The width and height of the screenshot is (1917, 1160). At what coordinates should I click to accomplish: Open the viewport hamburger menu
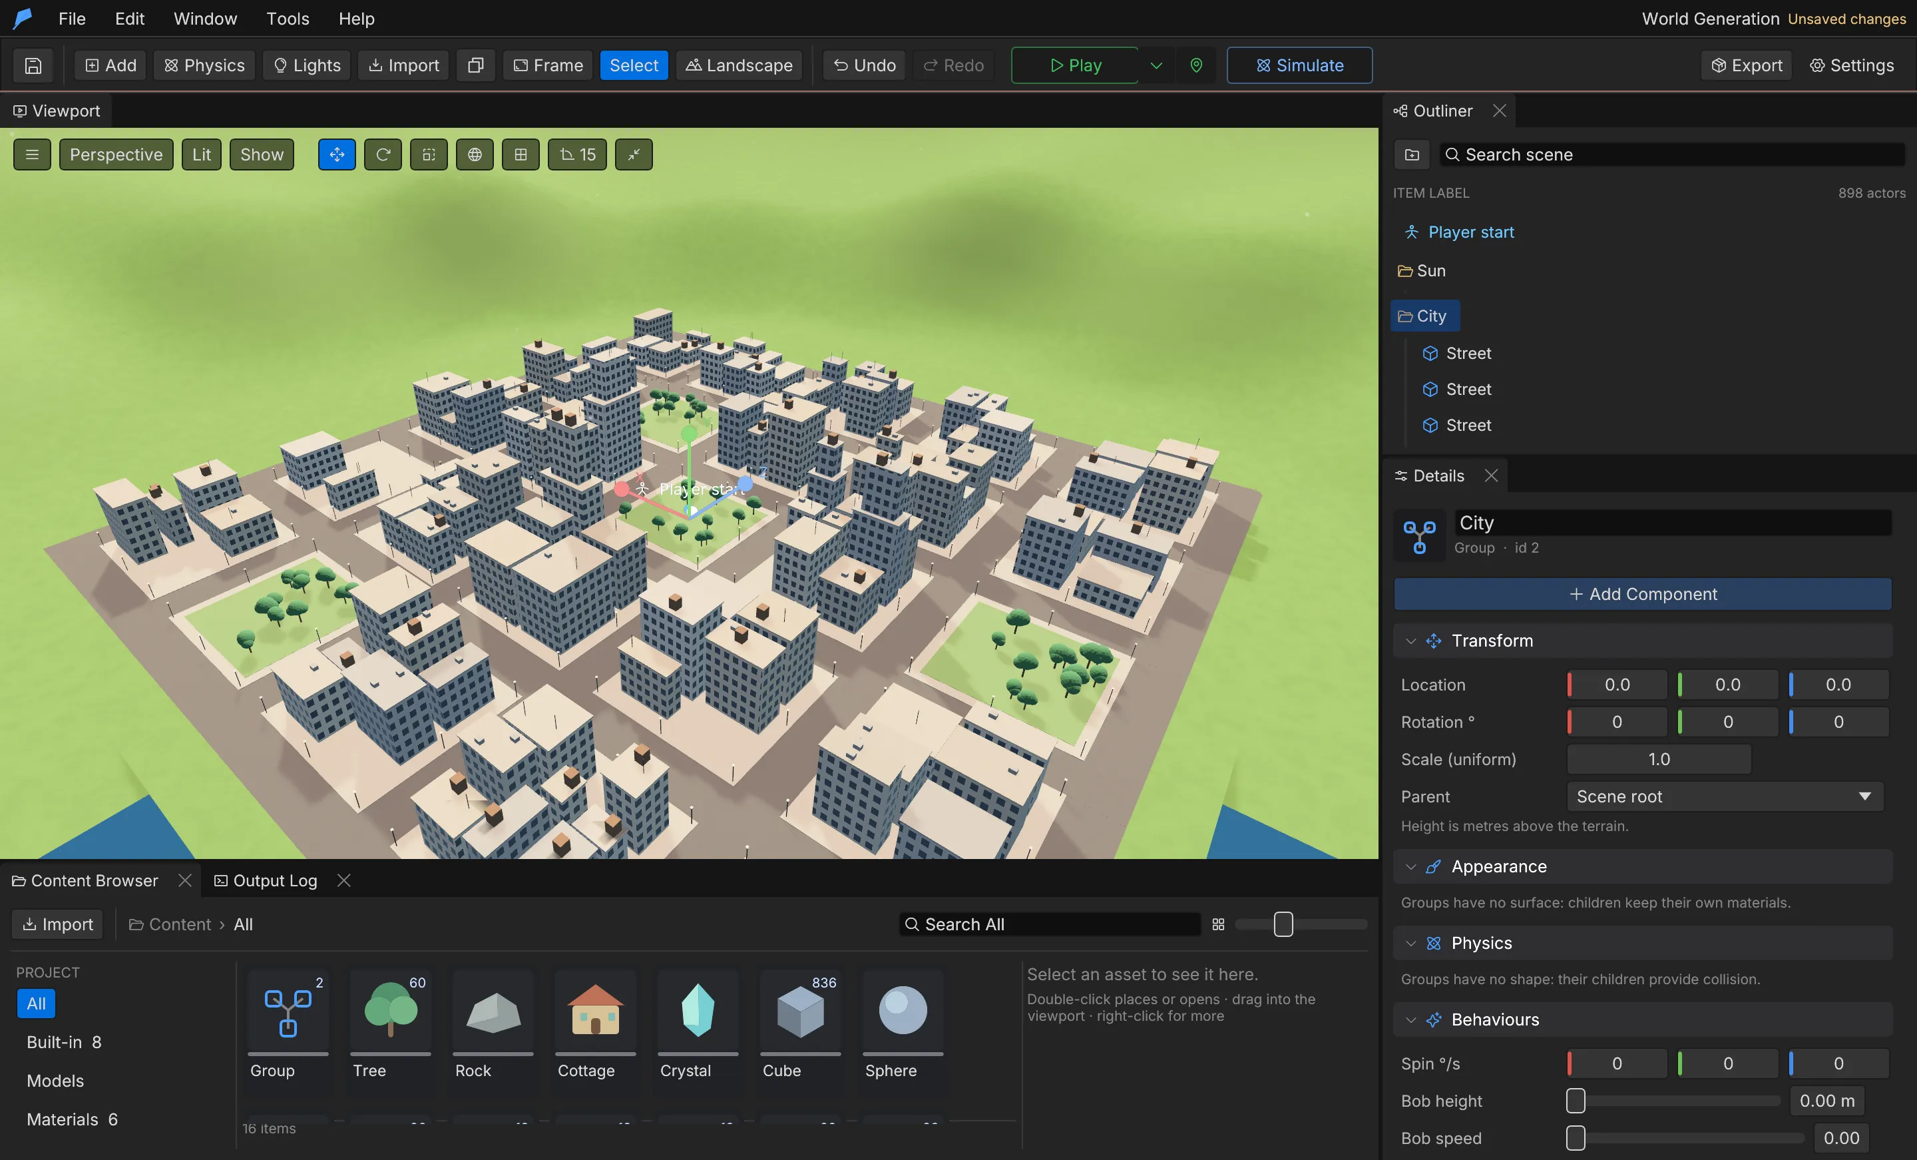[32, 154]
